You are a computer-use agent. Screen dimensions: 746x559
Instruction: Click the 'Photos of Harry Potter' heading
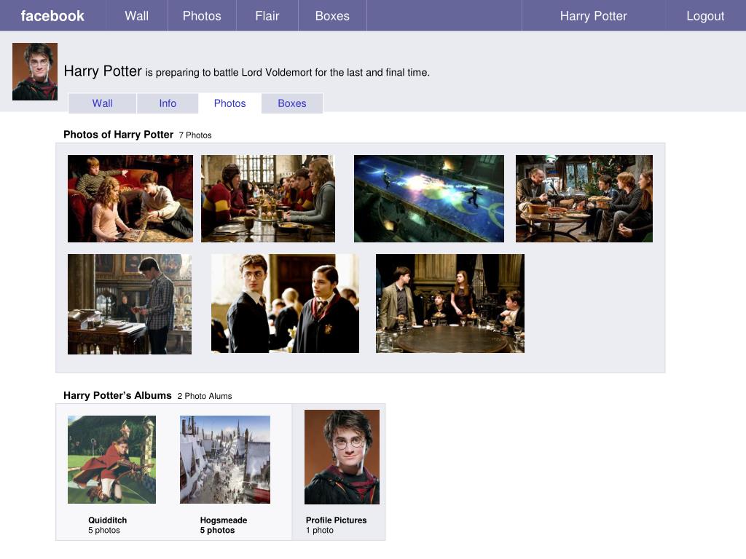[x=119, y=135]
